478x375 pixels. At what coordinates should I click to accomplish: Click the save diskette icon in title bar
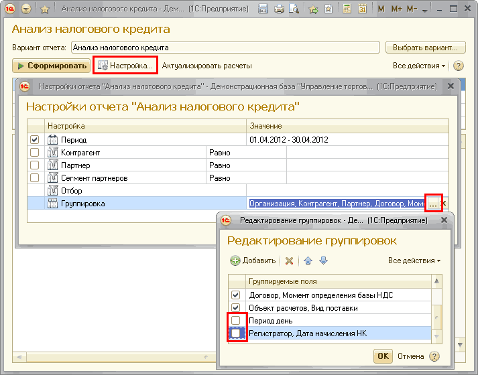tap(263, 9)
